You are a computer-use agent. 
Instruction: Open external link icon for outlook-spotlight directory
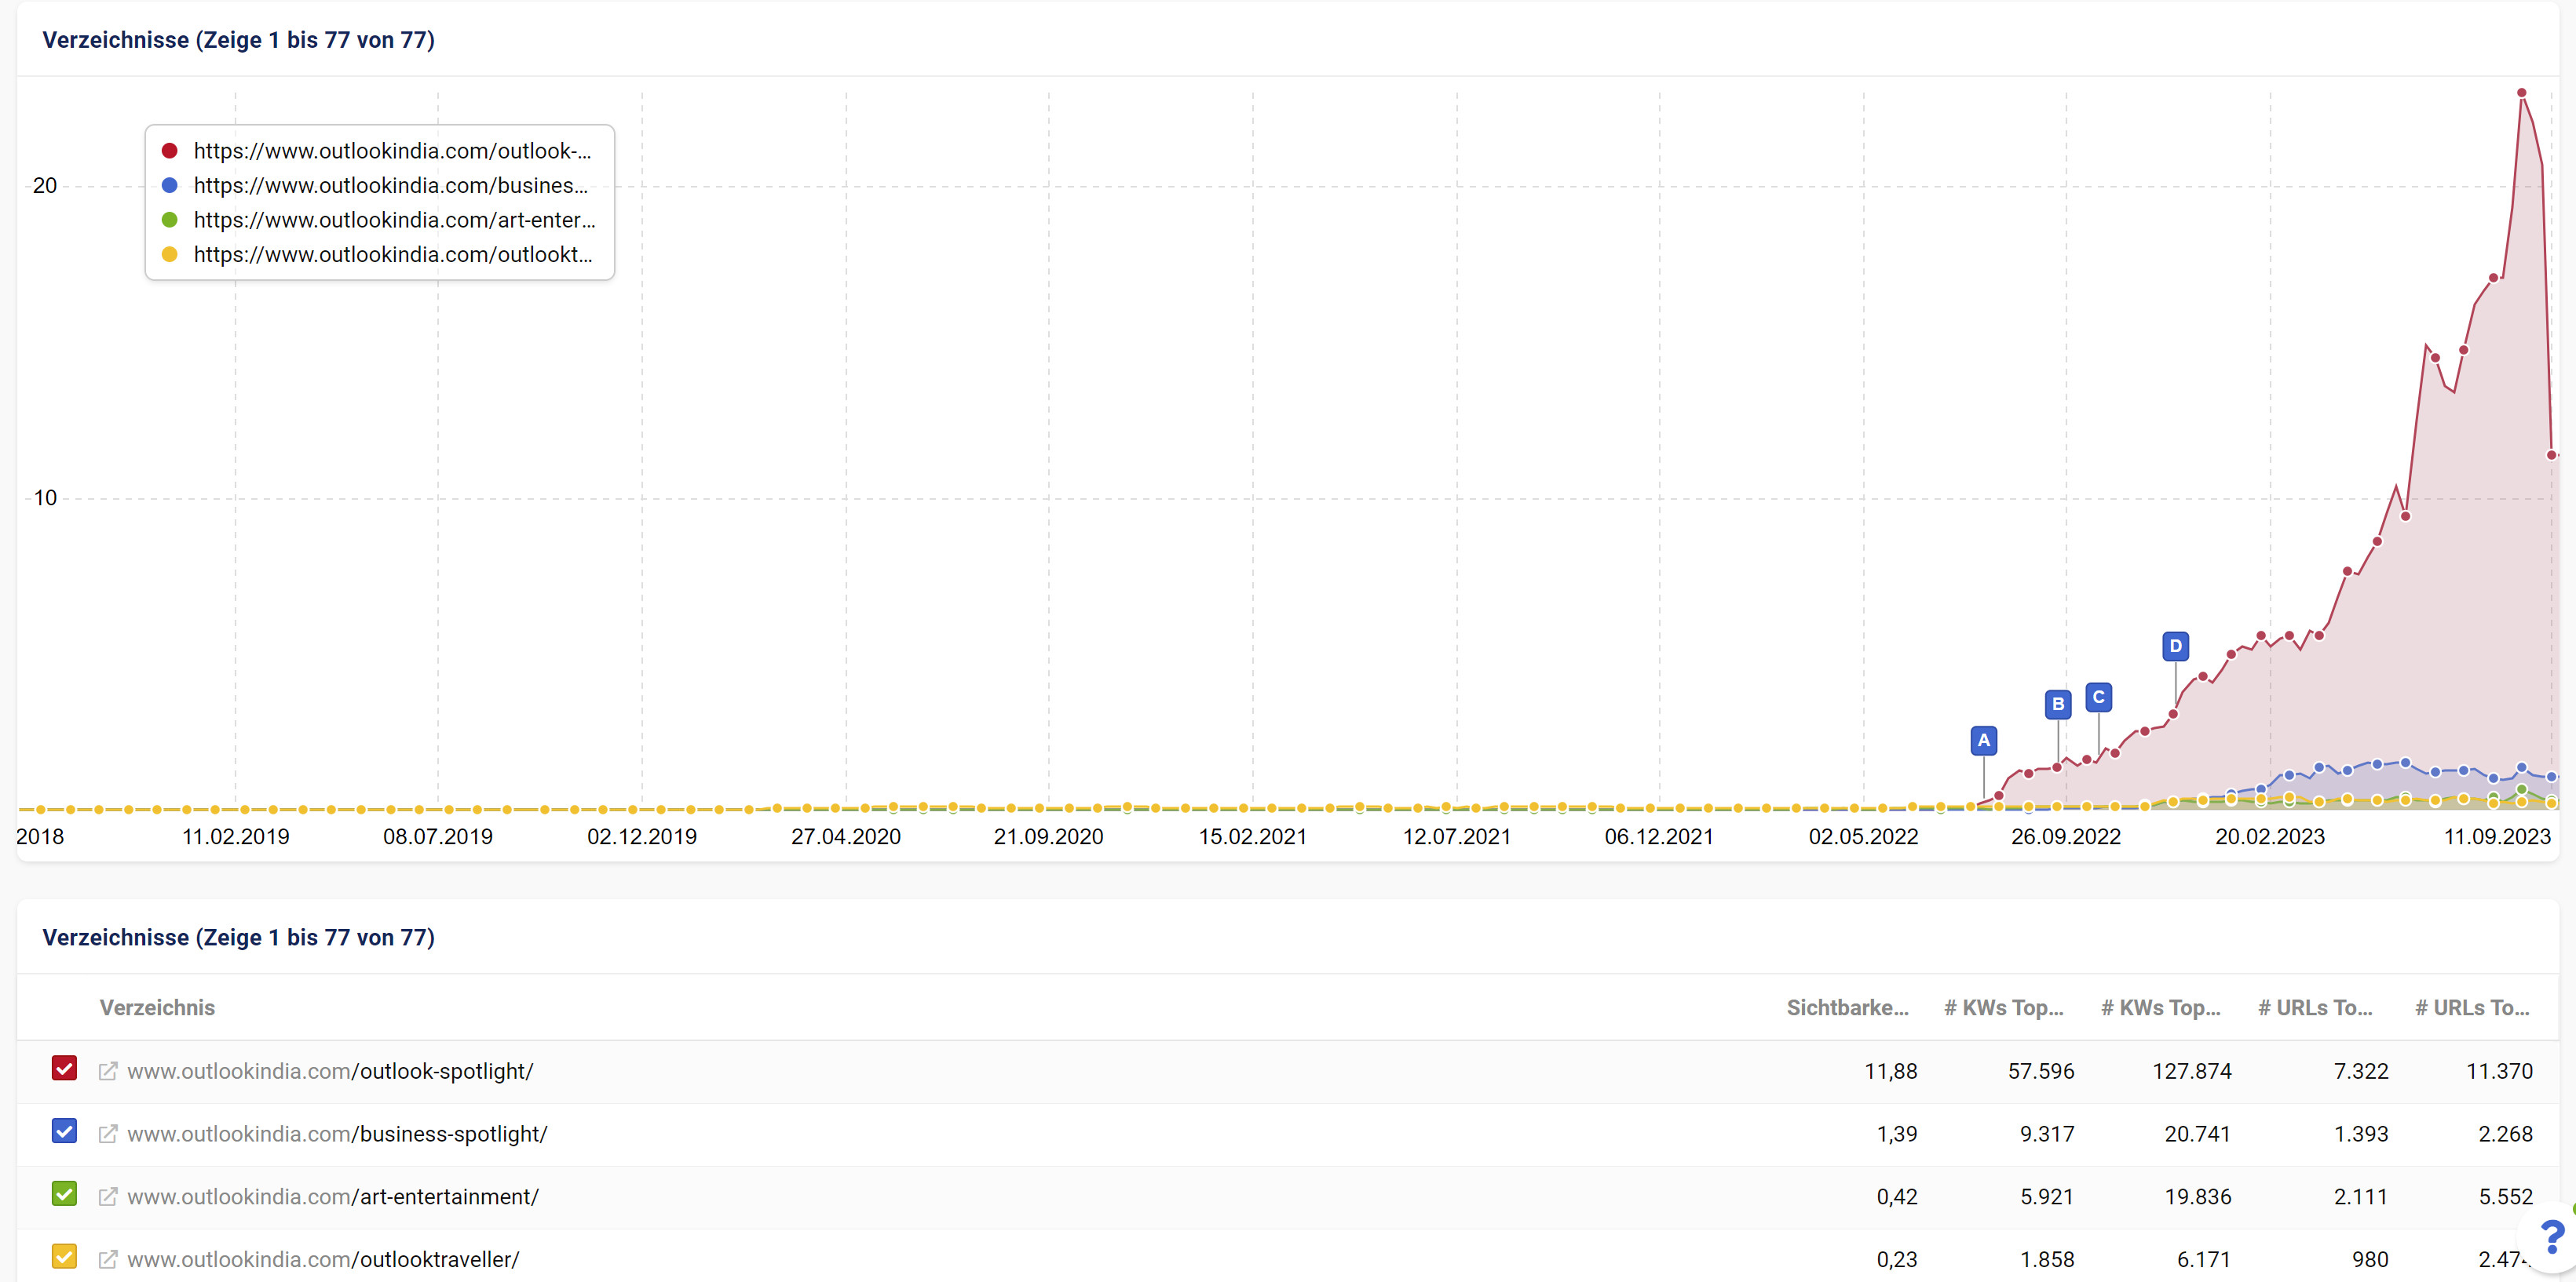pyautogui.click(x=108, y=1071)
